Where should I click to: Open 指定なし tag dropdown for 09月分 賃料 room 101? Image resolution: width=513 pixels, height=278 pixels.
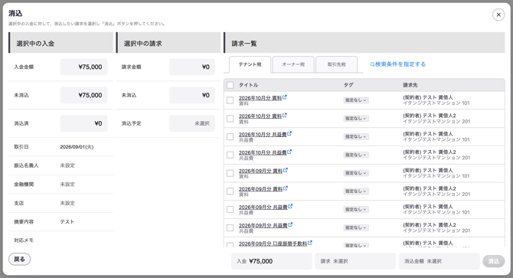click(x=356, y=173)
